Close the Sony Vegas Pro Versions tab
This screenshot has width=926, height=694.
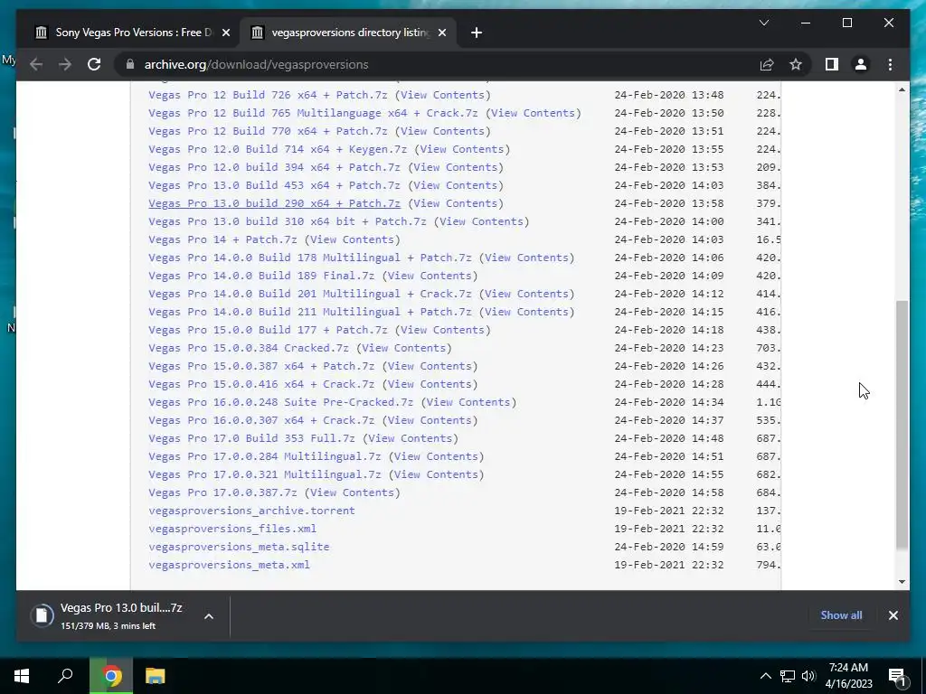(x=225, y=33)
